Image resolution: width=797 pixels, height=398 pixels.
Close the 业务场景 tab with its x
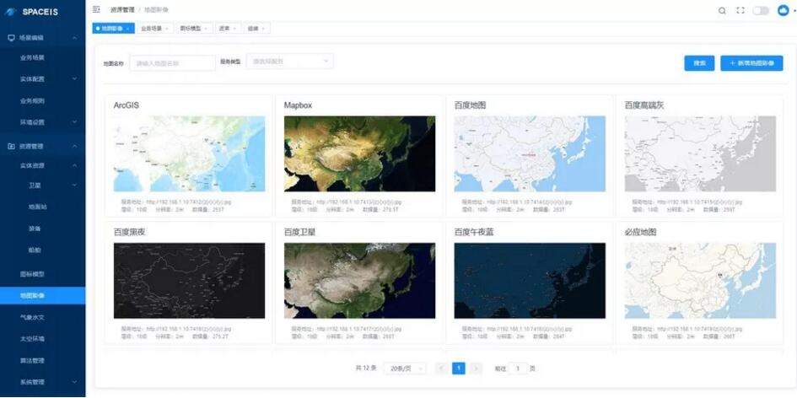coord(167,29)
